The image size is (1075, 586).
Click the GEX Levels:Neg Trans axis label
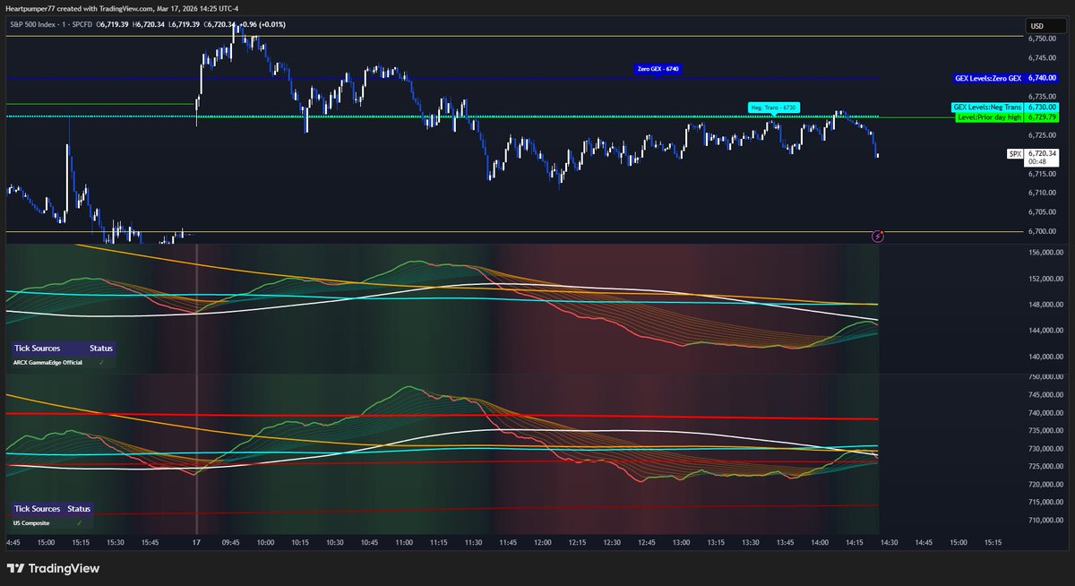tap(987, 107)
